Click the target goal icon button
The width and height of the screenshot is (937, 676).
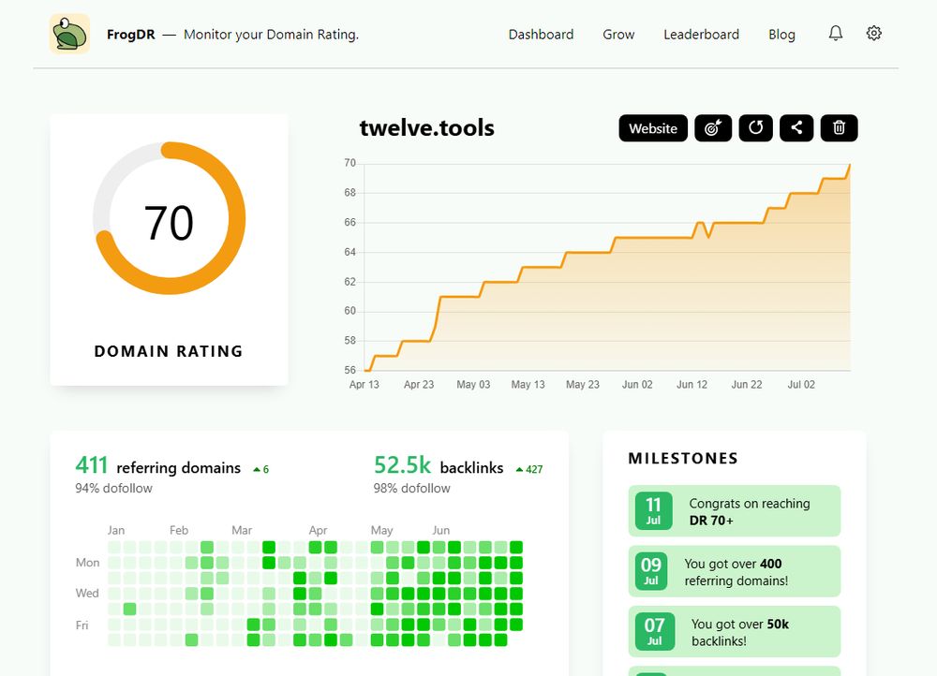pos(713,127)
